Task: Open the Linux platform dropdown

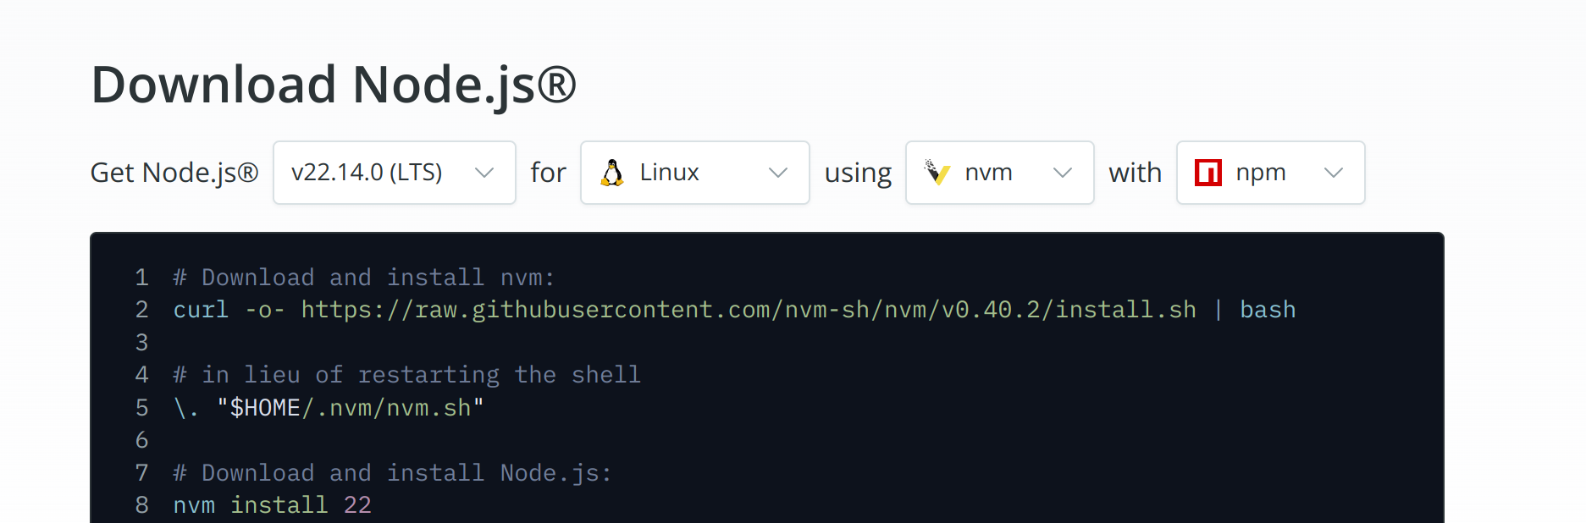Action: tap(695, 173)
